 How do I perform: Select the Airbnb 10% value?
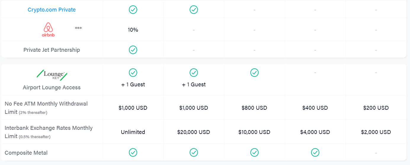(133, 30)
